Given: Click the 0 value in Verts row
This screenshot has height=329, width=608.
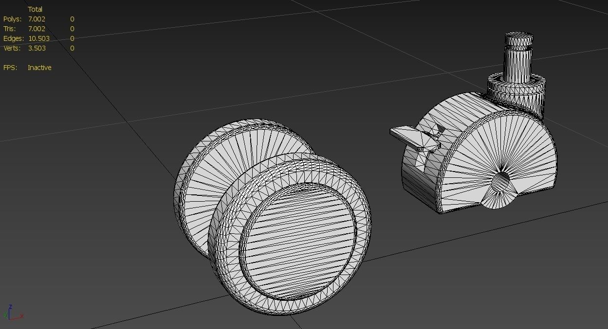Looking at the screenshot, I should tap(72, 48).
